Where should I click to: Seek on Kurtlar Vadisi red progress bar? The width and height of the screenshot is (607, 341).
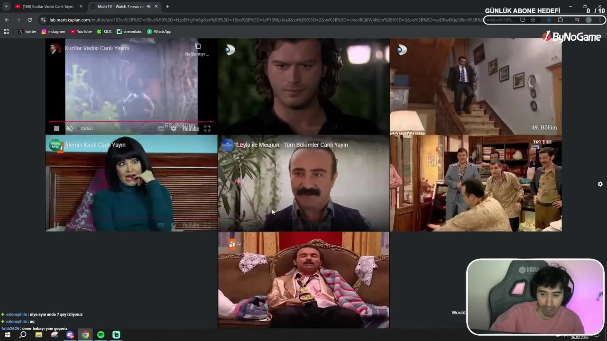[131, 122]
